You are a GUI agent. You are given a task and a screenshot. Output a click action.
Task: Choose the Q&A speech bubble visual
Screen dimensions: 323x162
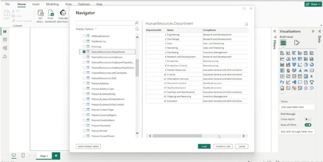[300, 82]
